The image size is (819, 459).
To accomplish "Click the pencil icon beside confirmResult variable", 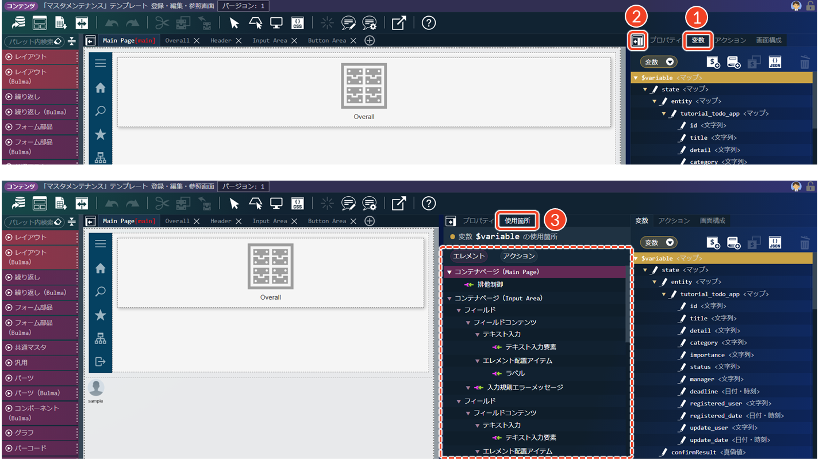I will click(x=663, y=452).
